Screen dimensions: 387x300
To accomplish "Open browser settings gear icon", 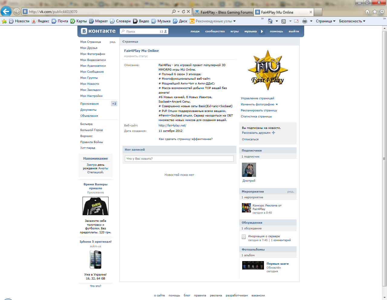I will pyautogui.click(x=382, y=12).
